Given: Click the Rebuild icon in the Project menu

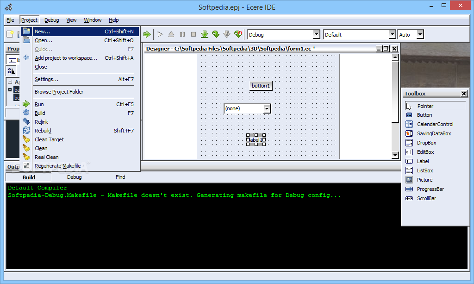Looking at the screenshot, I should [26, 130].
